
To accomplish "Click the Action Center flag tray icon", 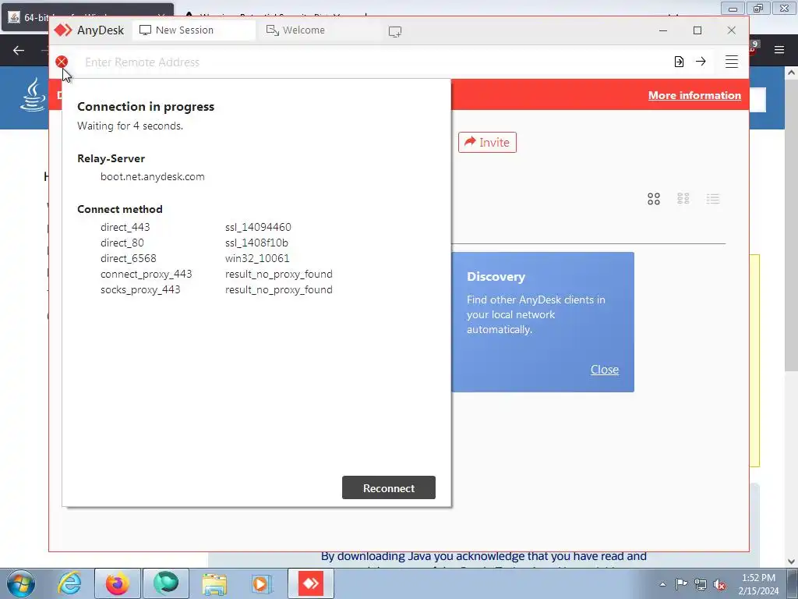I will pyautogui.click(x=681, y=583).
